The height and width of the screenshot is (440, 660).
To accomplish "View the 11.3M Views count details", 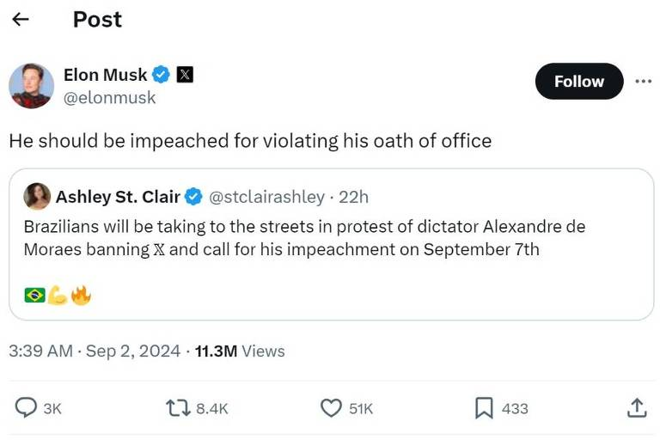I will point(240,351).
